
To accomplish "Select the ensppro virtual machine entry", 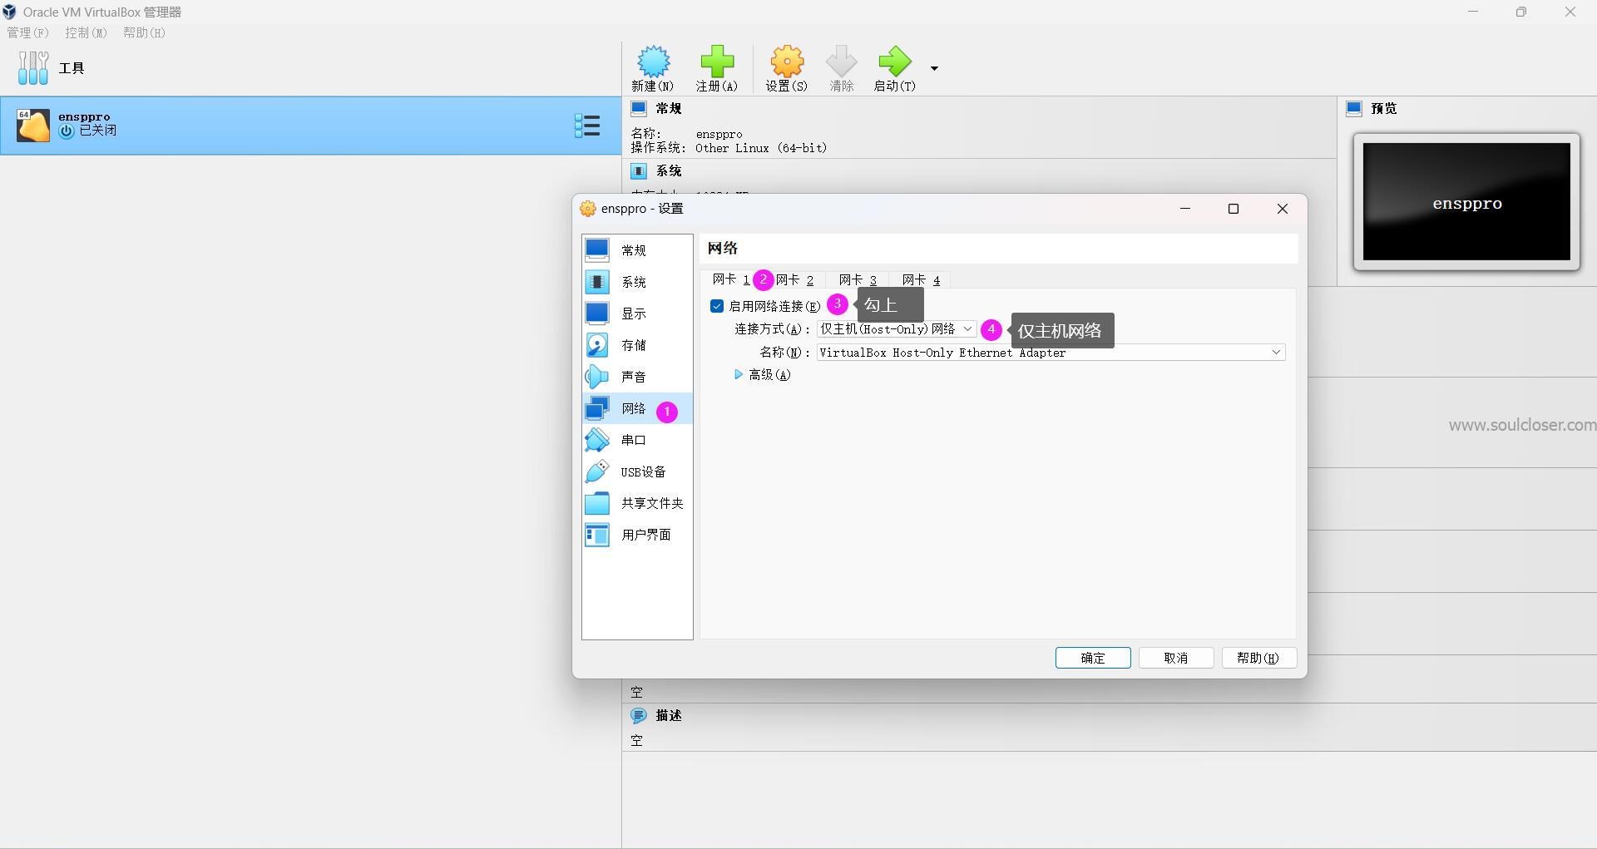I will coord(311,126).
